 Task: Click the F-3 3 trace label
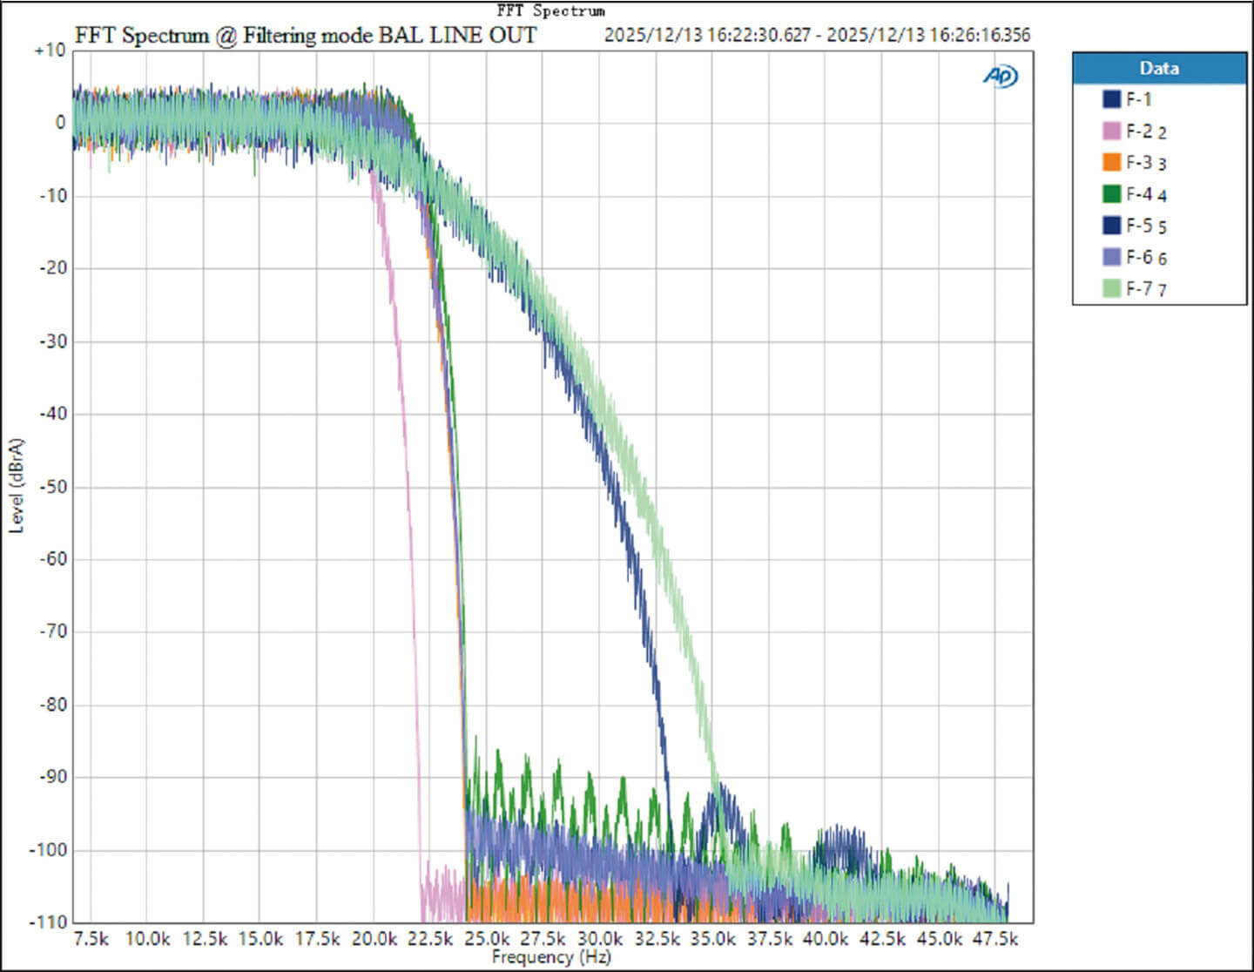pos(1146,163)
